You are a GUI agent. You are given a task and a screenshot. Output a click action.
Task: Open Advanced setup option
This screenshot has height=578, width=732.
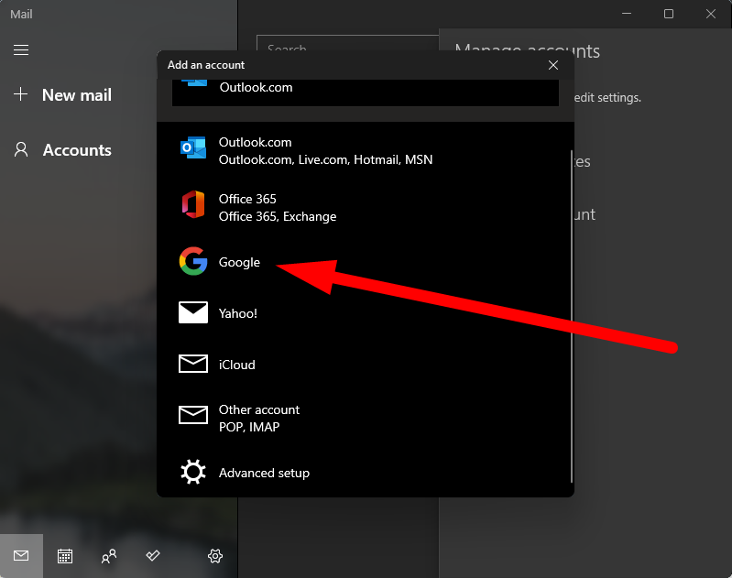click(x=364, y=473)
